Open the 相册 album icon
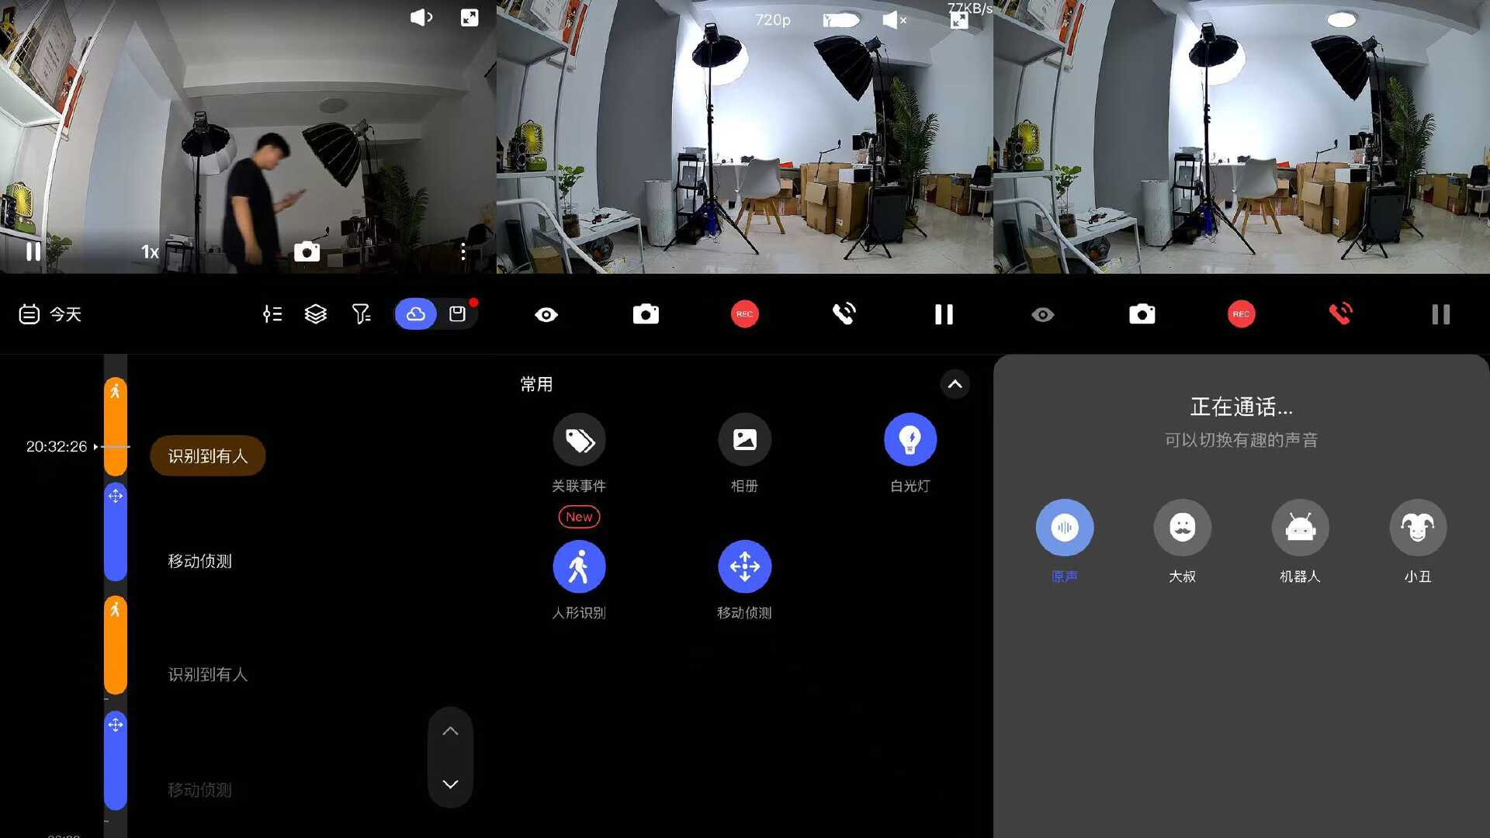1490x838 pixels. (x=744, y=440)
